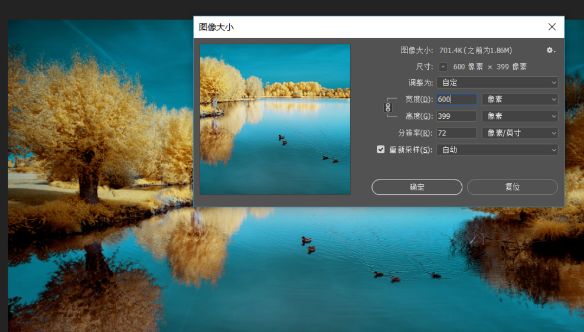Close the 图像大小 dialog
The height and width of the screenshot is (332, 584).
pos(552,27)
